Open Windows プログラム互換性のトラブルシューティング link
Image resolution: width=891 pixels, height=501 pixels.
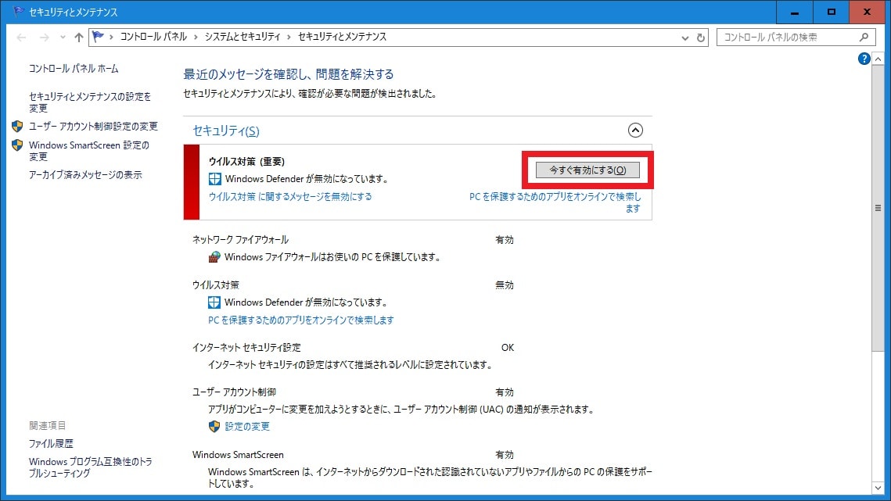click(90, 467)
